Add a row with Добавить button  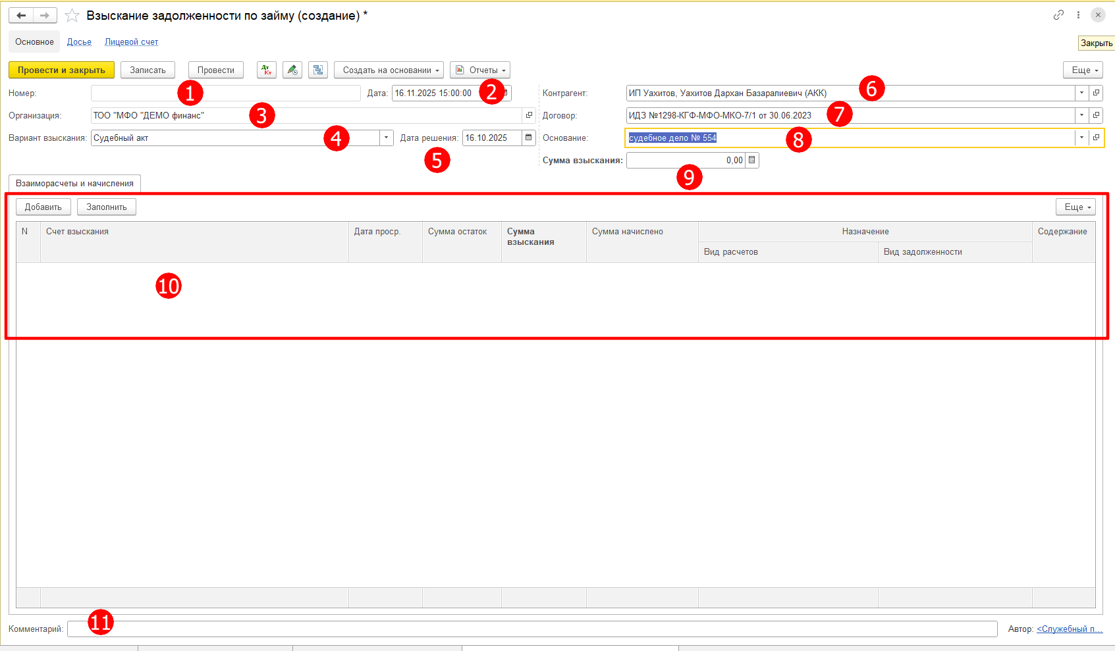point(43,207)
